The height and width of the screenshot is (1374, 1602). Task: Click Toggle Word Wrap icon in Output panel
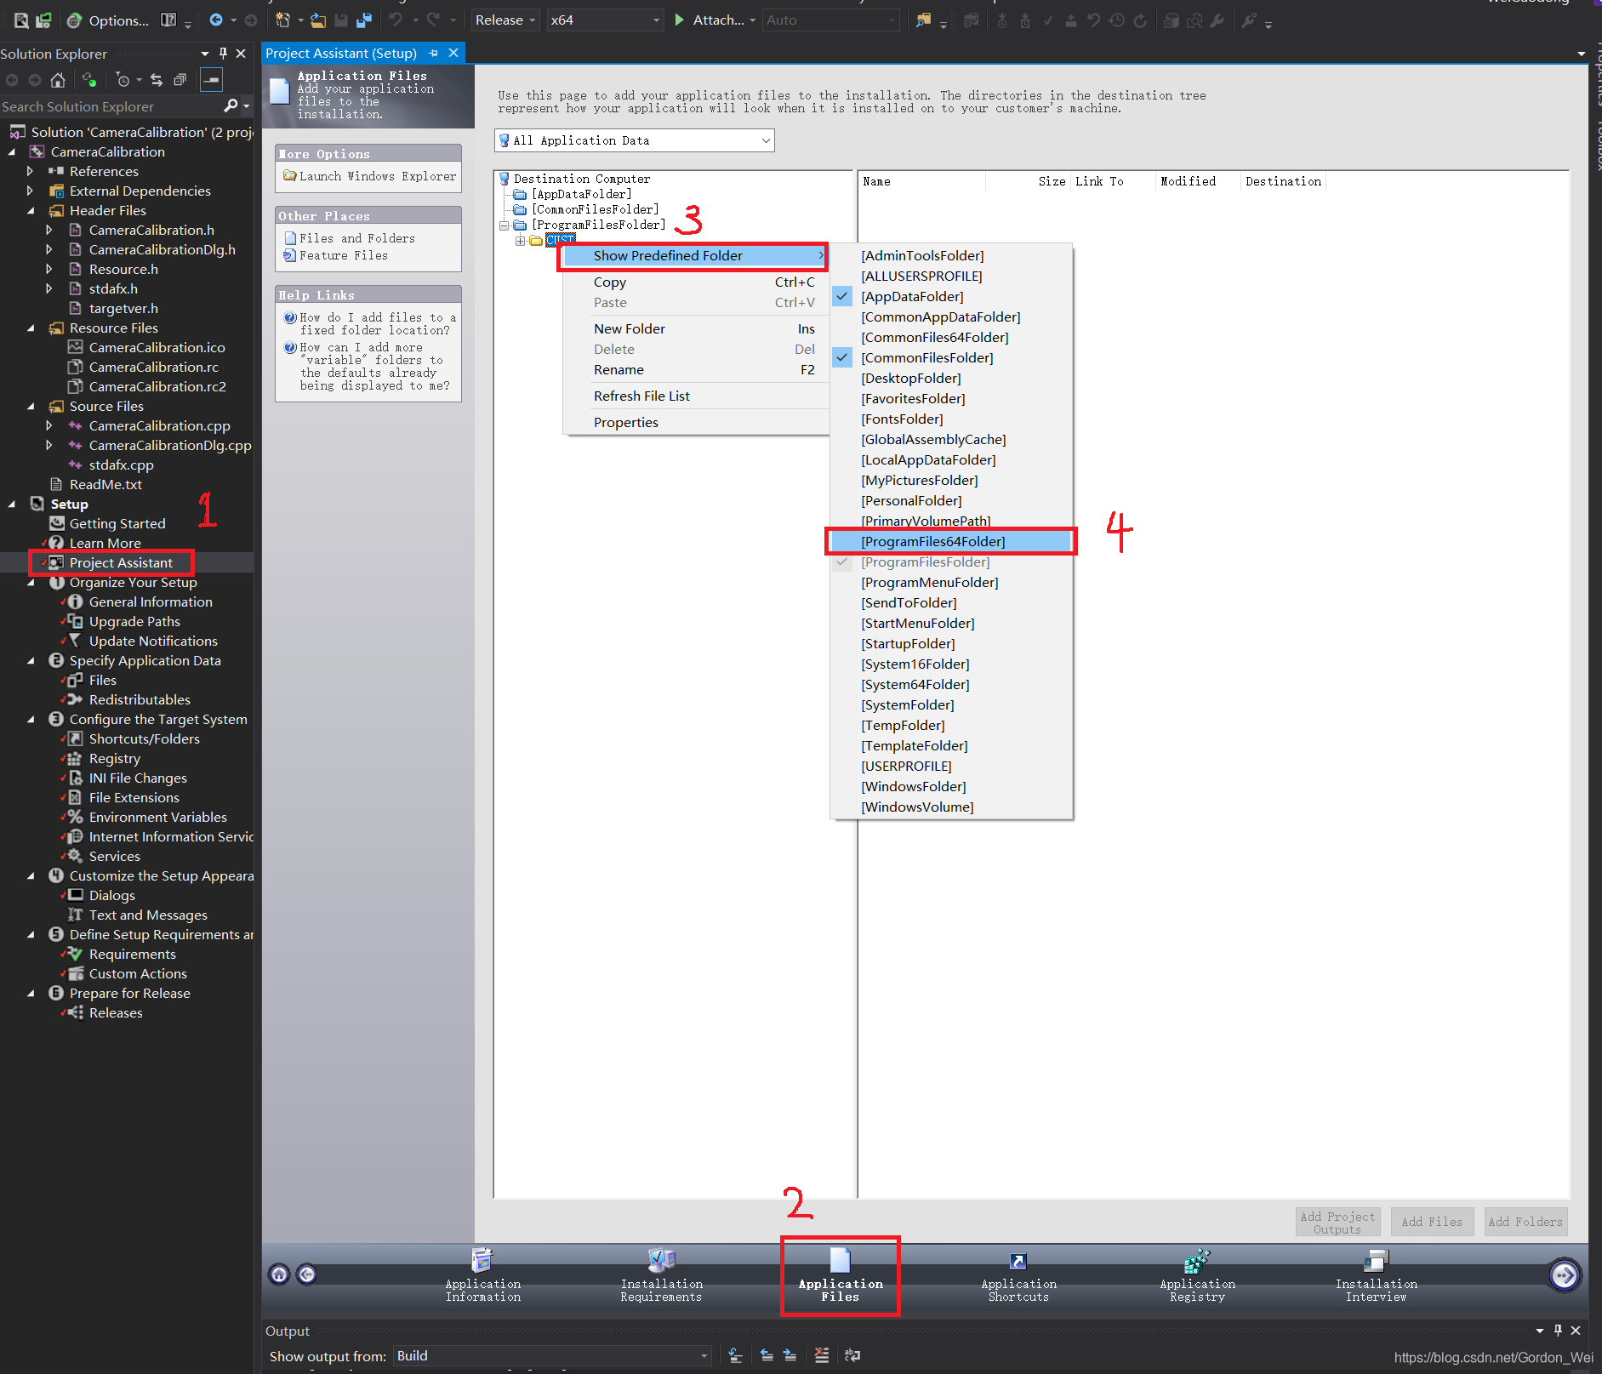point(852,1355)
